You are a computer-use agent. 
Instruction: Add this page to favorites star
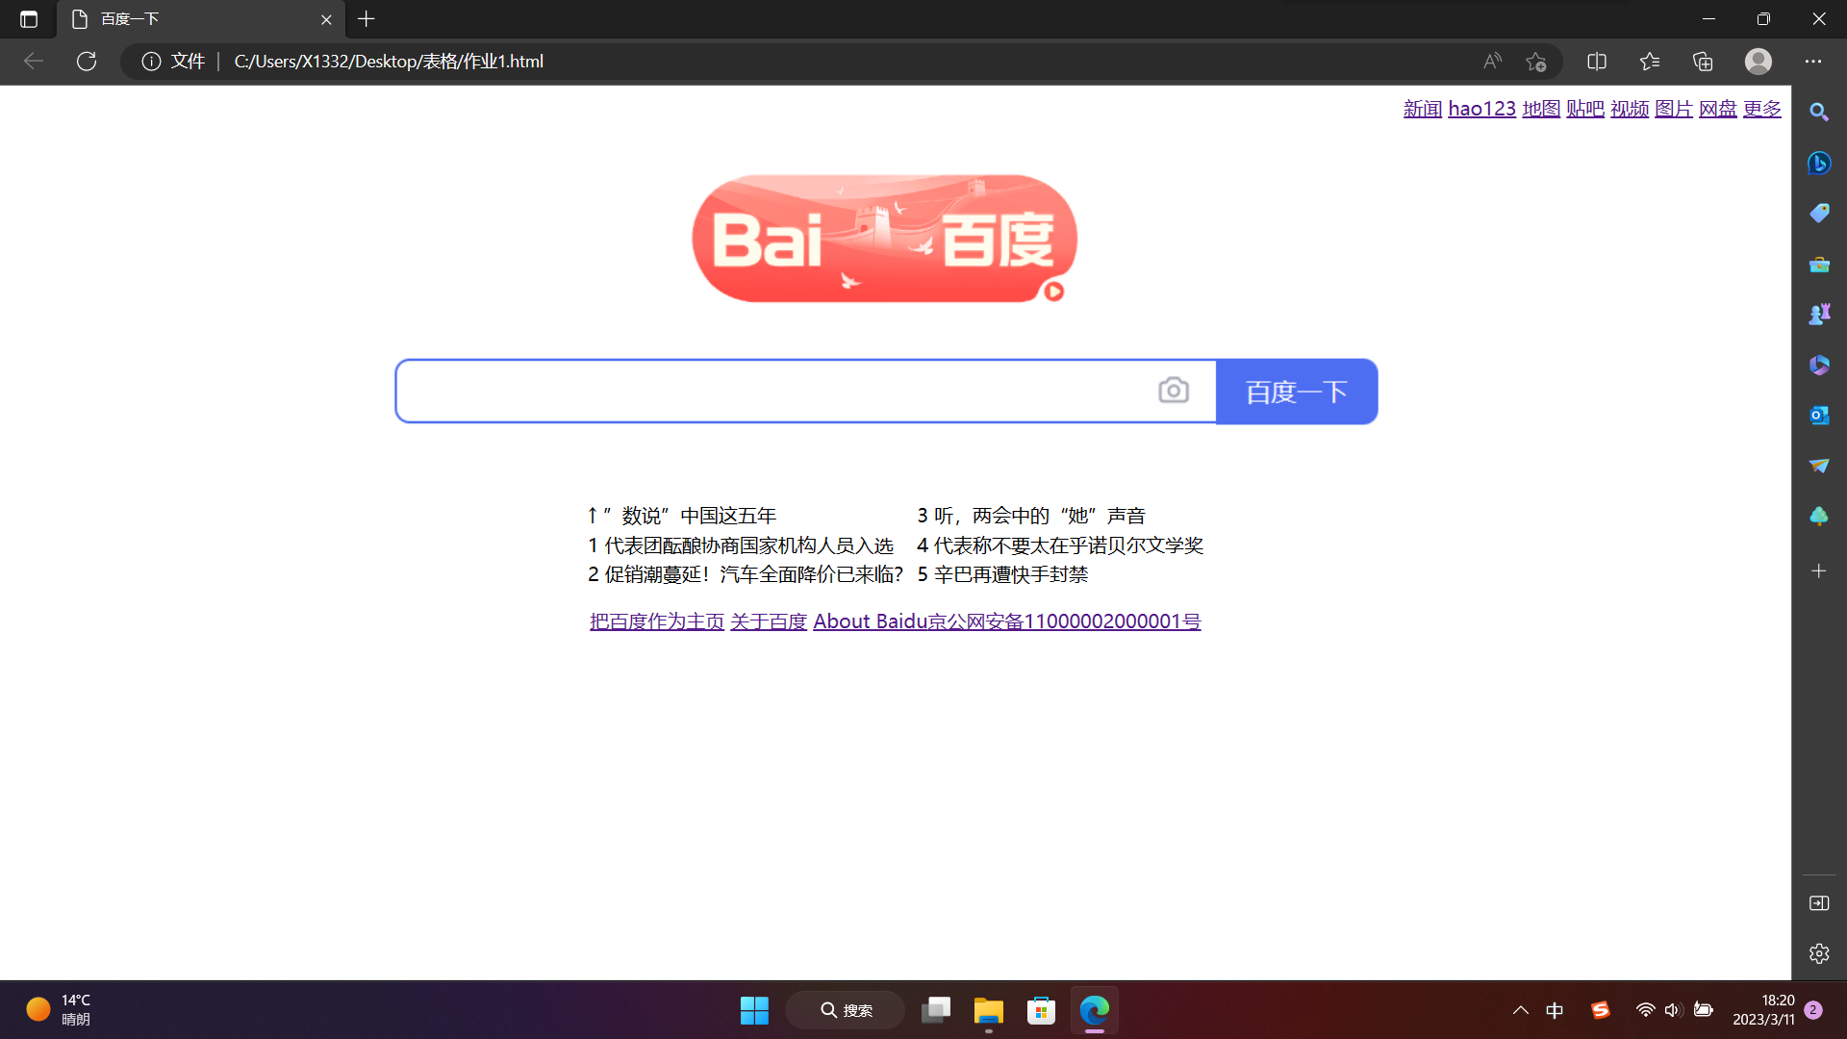click(x=1535, y=62)
